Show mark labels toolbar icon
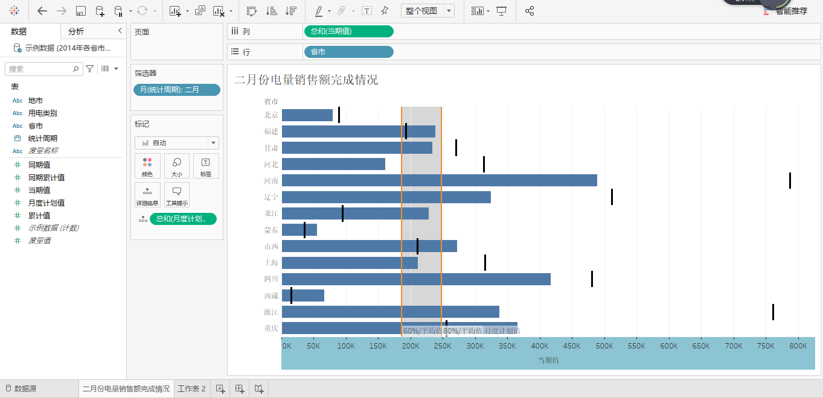 [367, 11]
